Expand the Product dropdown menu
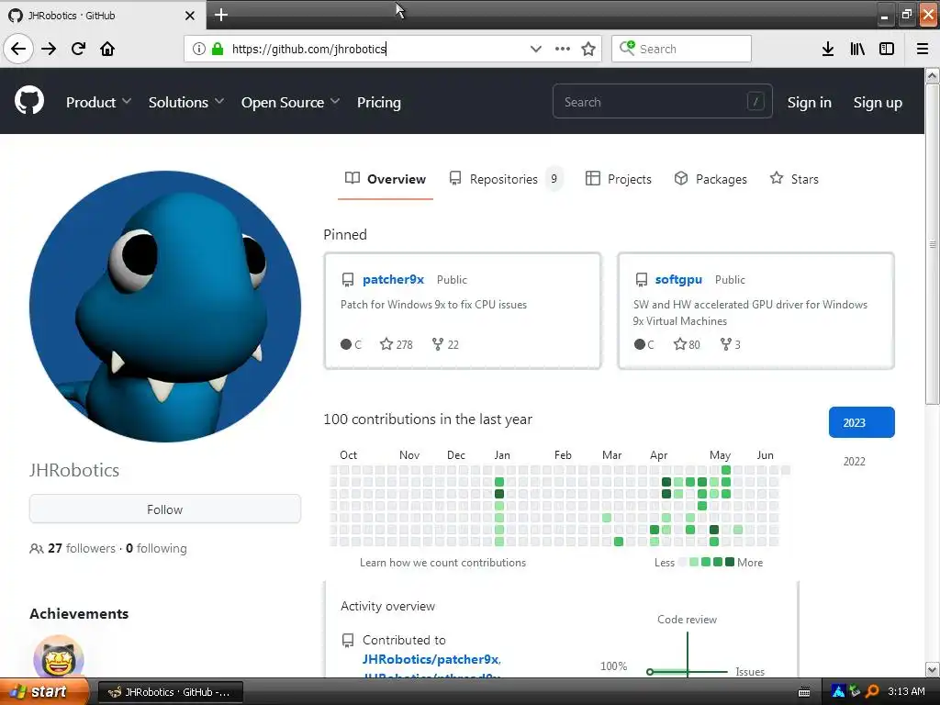The height and width of the screenshot is (705, 940). [x=98, y=103]
